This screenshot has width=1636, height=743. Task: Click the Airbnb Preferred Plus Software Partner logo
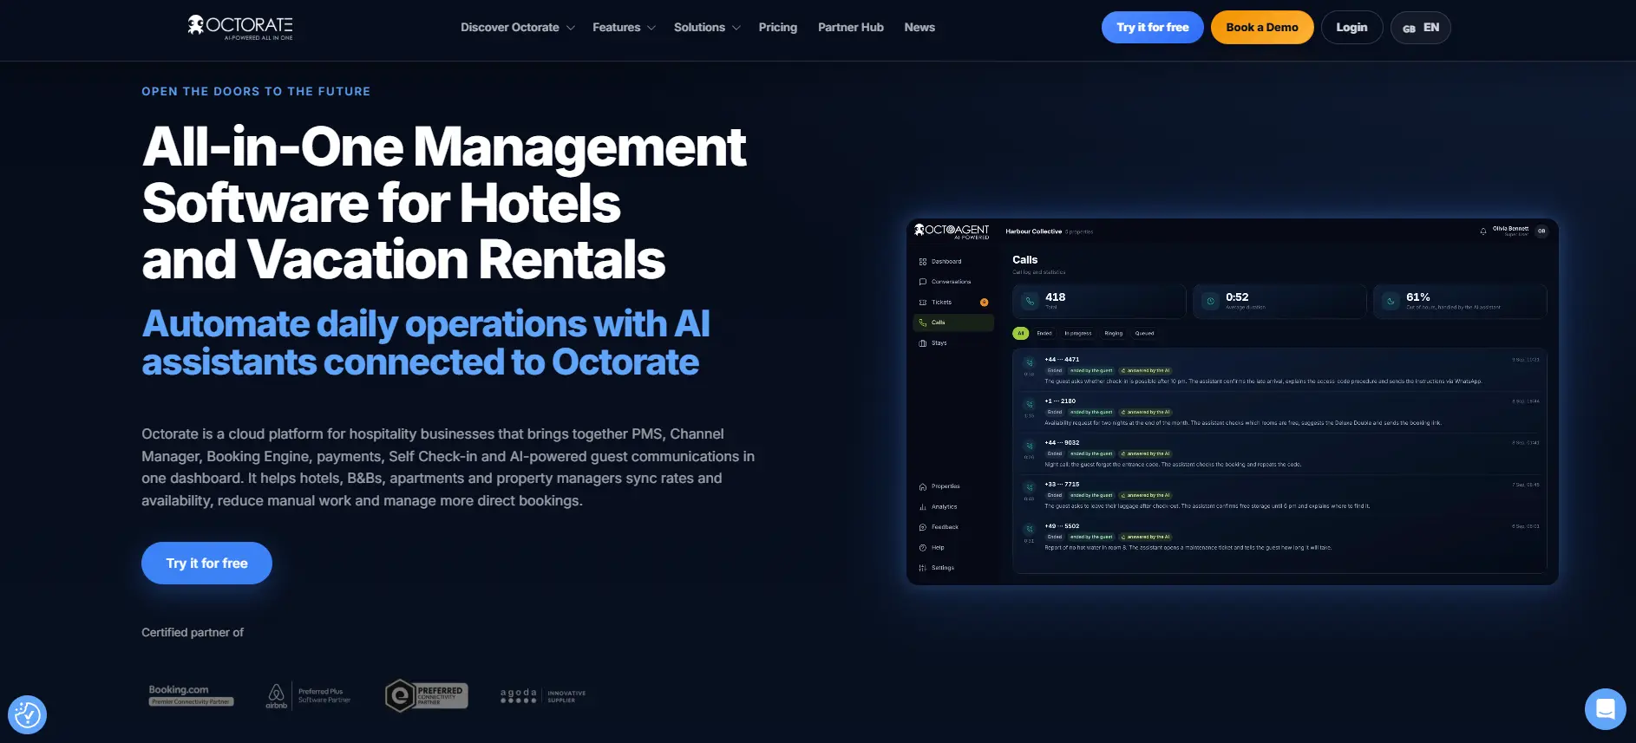tap(308, 695)
